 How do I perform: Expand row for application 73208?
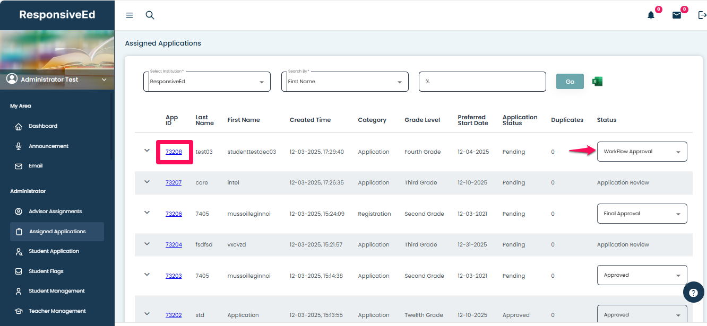coord(147,151)
